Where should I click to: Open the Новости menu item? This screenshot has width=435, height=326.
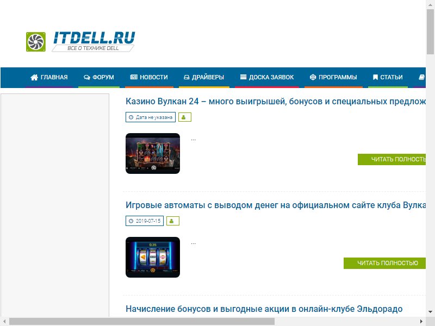149,77
